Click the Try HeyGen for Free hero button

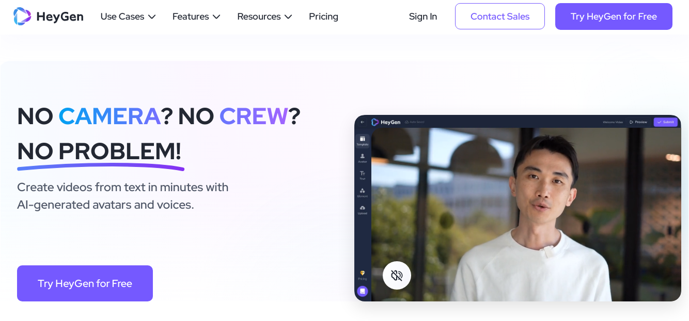[85, 283]
